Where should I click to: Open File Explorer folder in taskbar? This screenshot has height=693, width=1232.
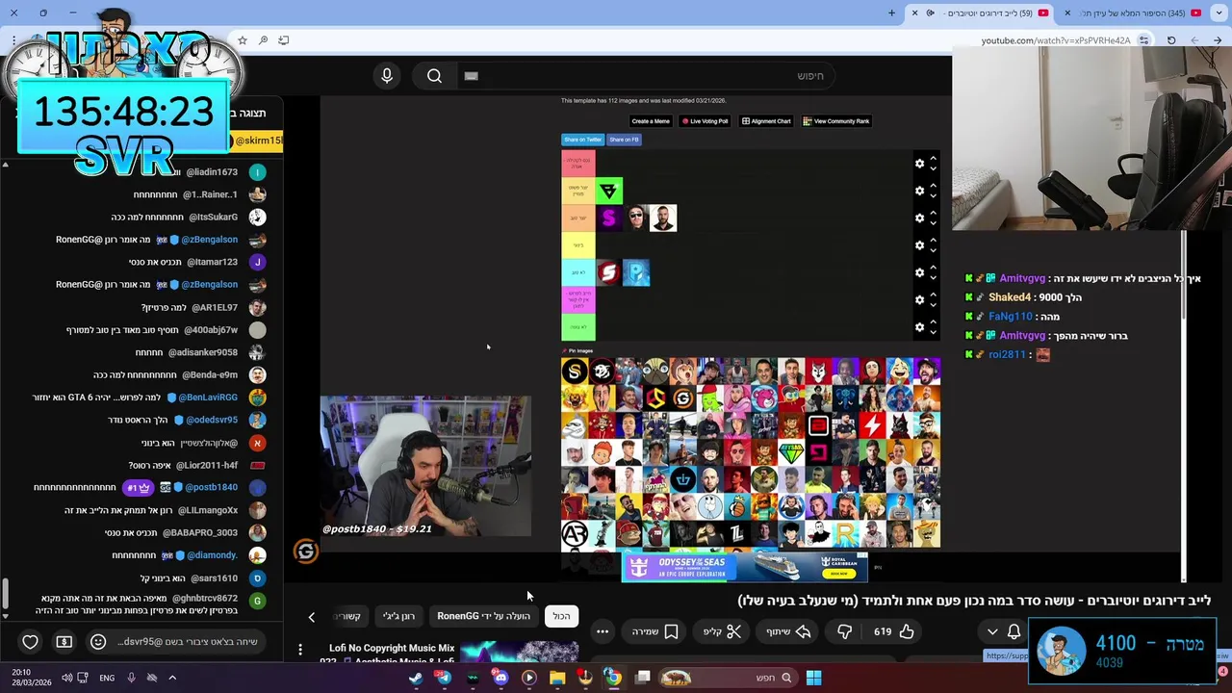click(556, 678)
